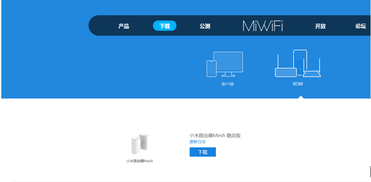Screen dimensions: 371x182
Task: Open the 更新日志 changelog link
Action: [x=198, y=142]
